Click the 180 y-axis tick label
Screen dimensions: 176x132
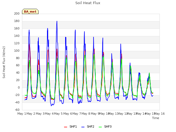point(17,21)
